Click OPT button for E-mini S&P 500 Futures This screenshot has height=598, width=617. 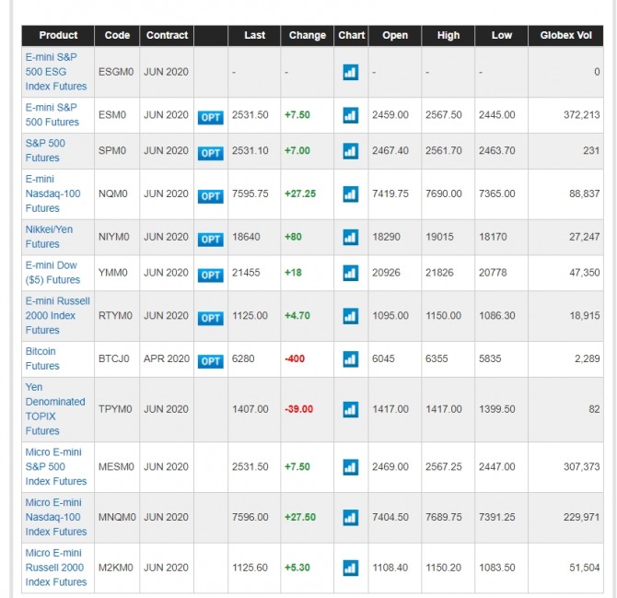(x=211, y=117)
